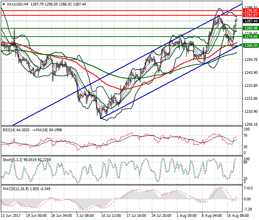Select the RSI scale value 70

pos(245,136)
